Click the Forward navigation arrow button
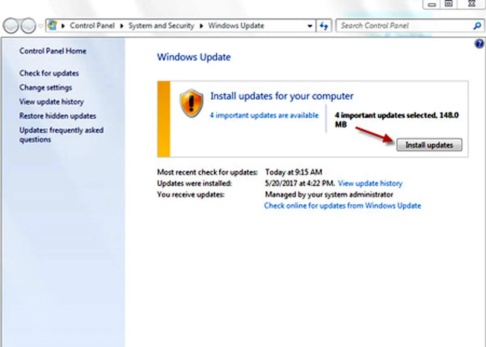Image resolution: width=486 pixels, height=347 pixels. (28, 26)
